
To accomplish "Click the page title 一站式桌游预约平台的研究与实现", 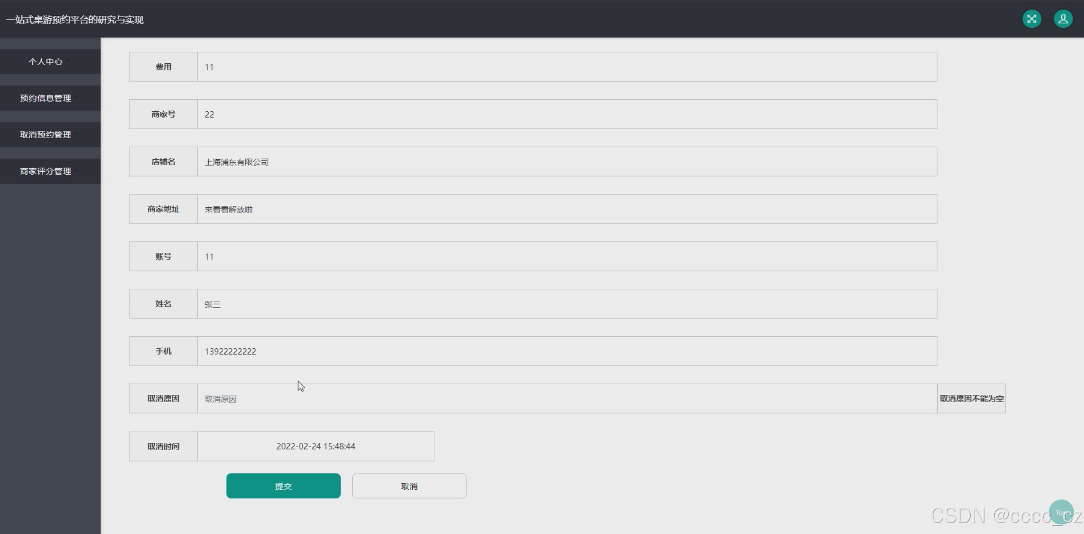I will click(x=75, y=20).
